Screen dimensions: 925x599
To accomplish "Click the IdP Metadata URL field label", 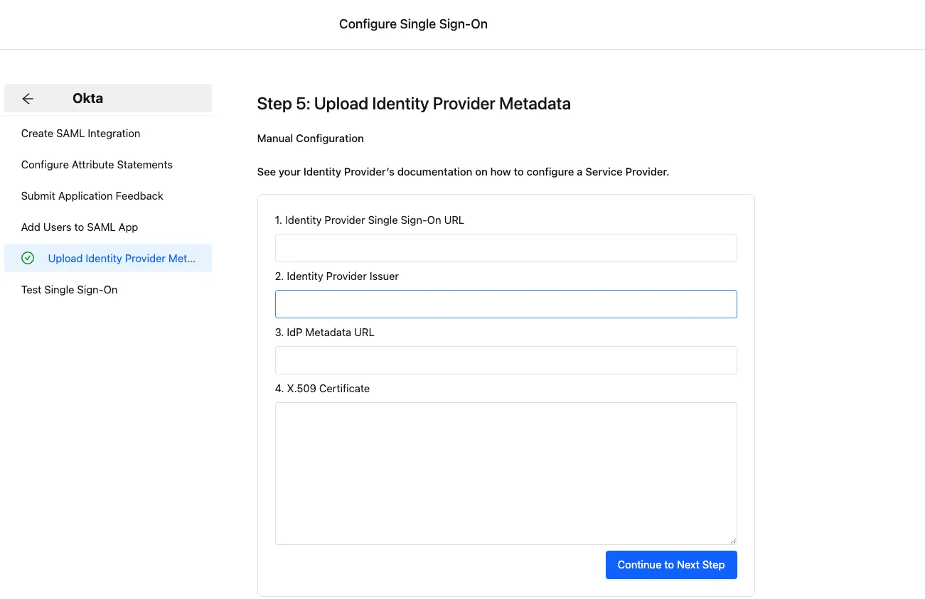I will click(x=325, y=332).
